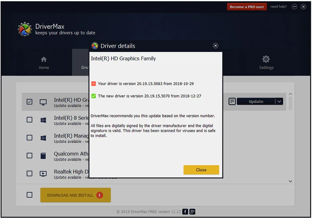Open the Settings tab
Screen dimensions: 312x218
click(x=266, y=63)
